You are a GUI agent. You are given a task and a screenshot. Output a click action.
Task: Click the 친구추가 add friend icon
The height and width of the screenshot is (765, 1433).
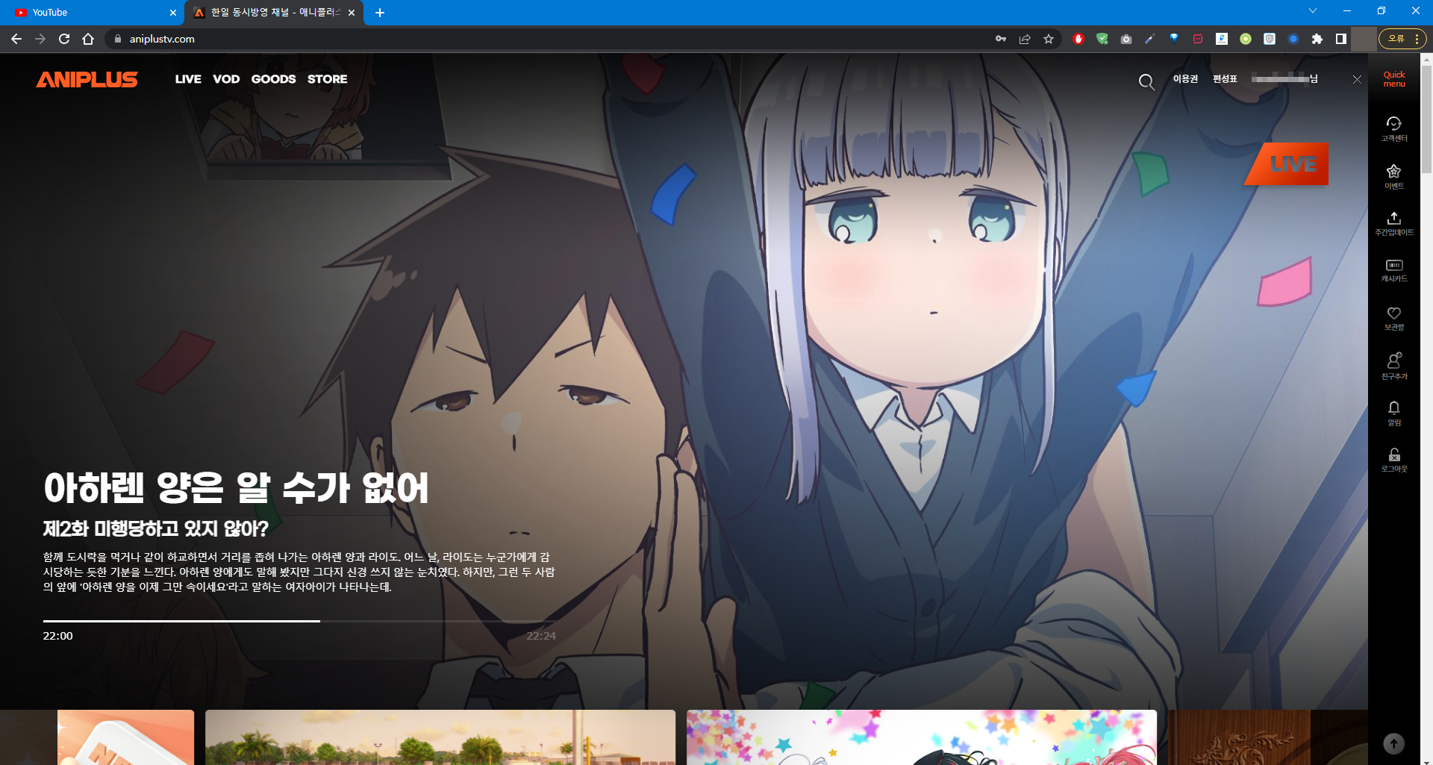1393,366
